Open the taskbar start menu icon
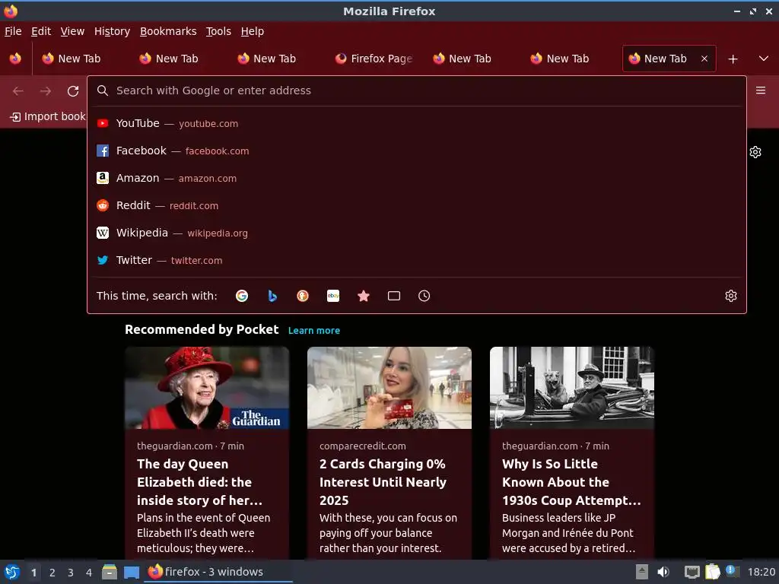The width and height of the screenshot is (779, 584). [12, 572]
